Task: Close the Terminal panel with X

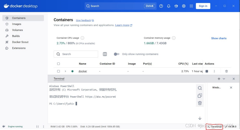Action: tap(234, 79)
